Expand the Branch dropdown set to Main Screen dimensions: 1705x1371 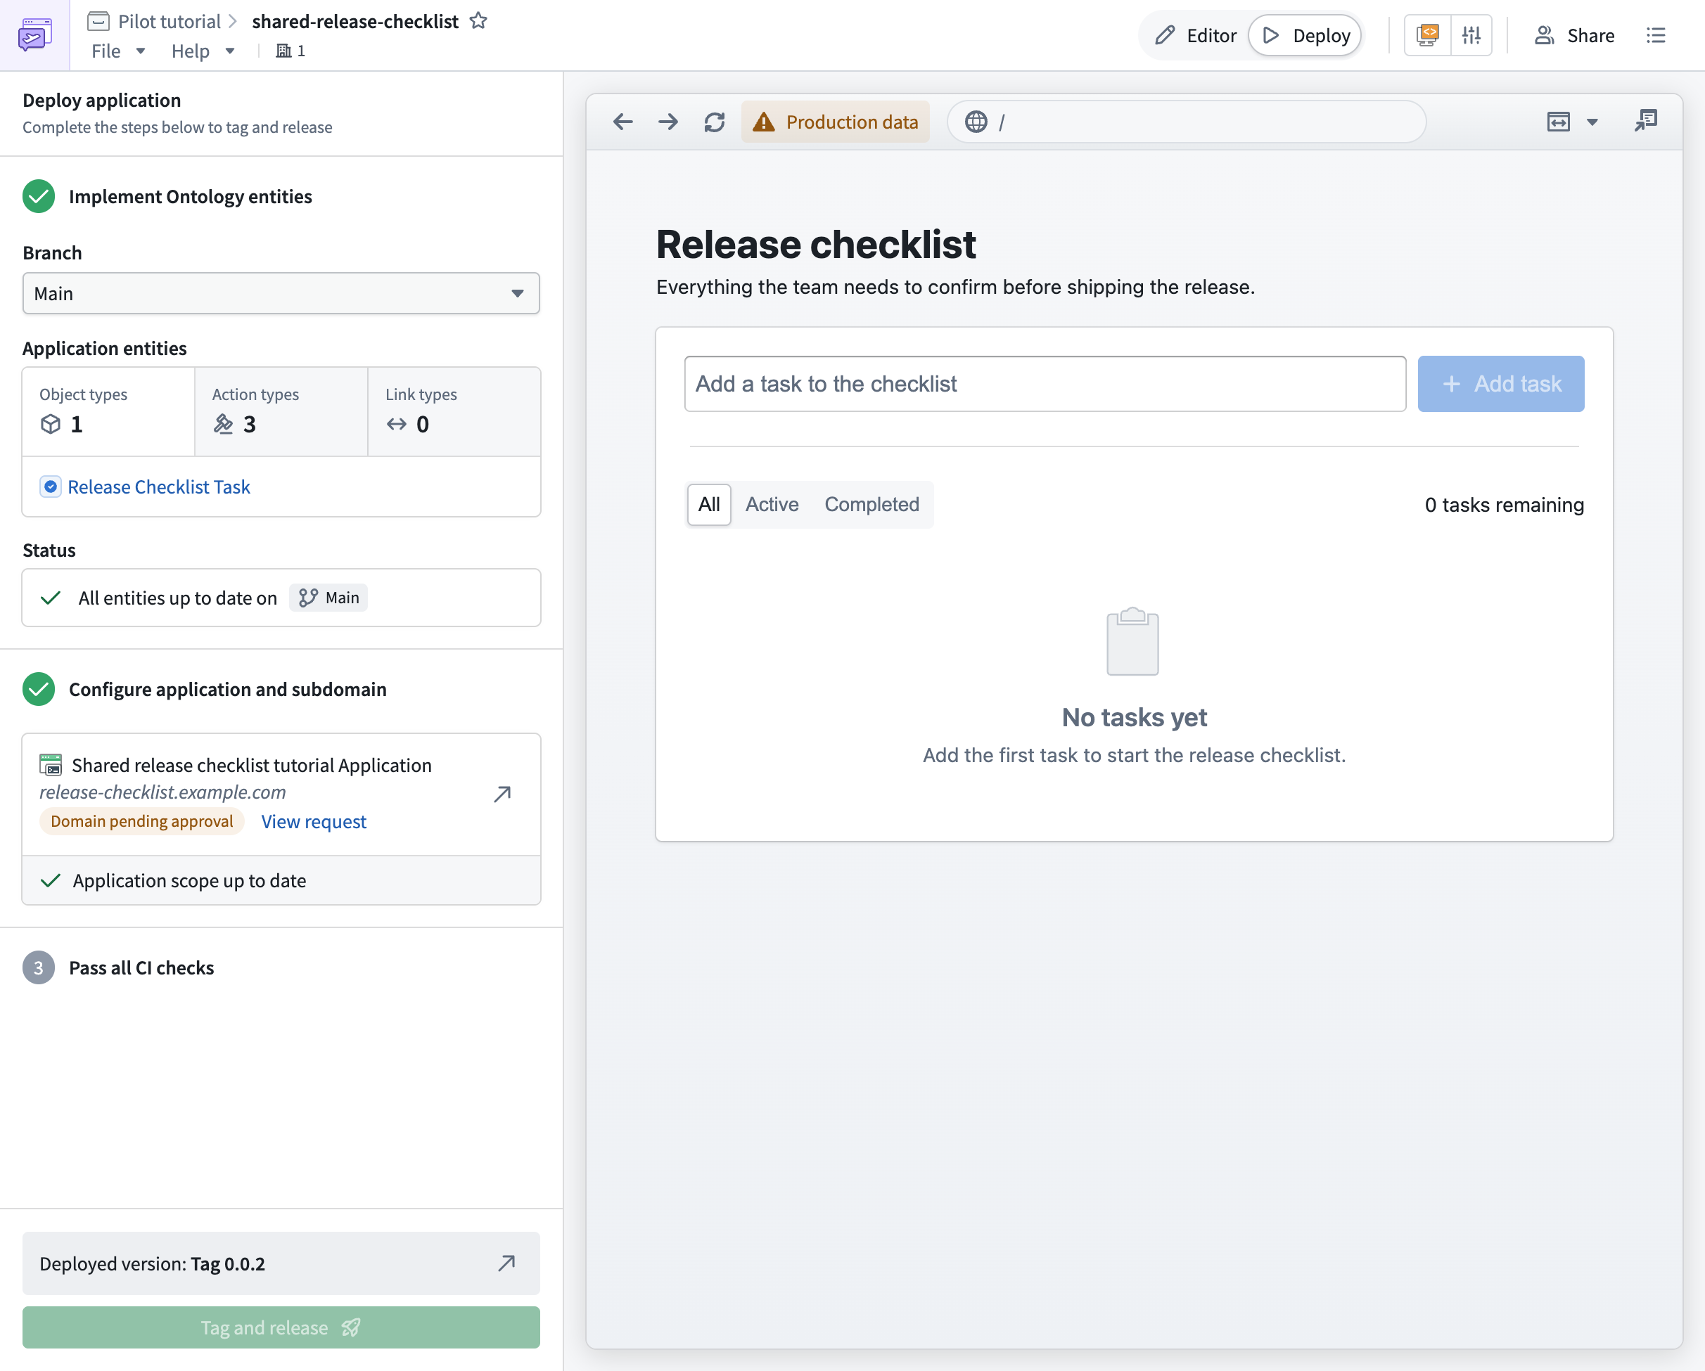[x=281, y=293]
